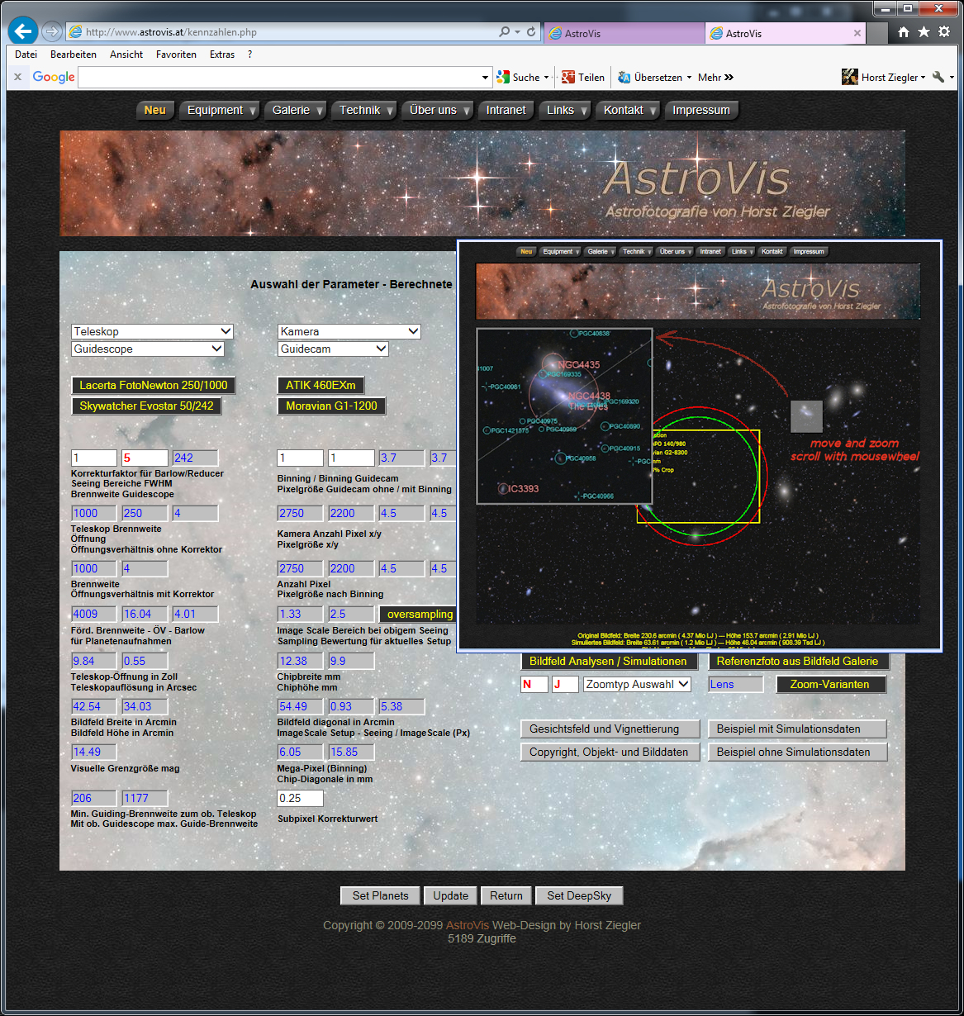Screen dimensions: 964x1016
Task: Expand the Equipment navigation menu
Action: pyautogui.click(x=220, y=110)
